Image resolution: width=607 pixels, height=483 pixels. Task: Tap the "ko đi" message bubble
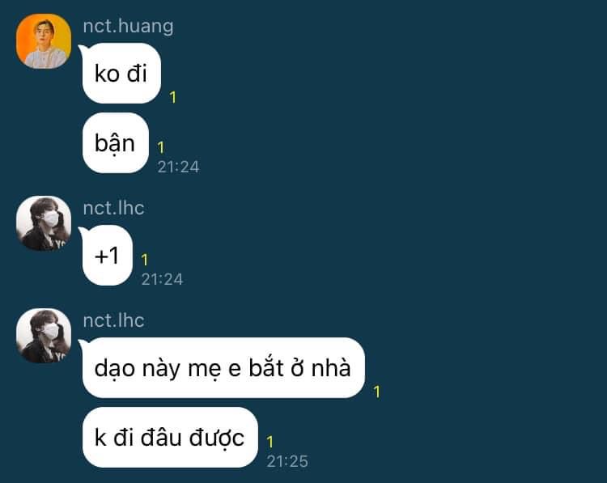[x=121, y=73]
